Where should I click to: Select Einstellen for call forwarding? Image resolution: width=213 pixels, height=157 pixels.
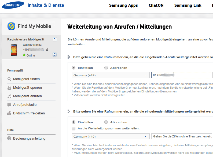pyautogui.click(x=74, y=68)
